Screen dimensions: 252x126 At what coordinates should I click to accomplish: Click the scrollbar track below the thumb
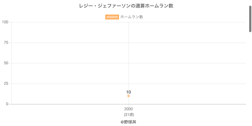tap(250, 79)
